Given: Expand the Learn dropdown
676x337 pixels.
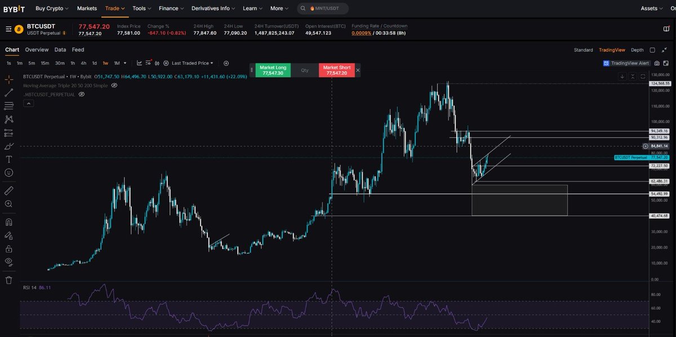Looking at the screenshot, I should pos(253,8).
